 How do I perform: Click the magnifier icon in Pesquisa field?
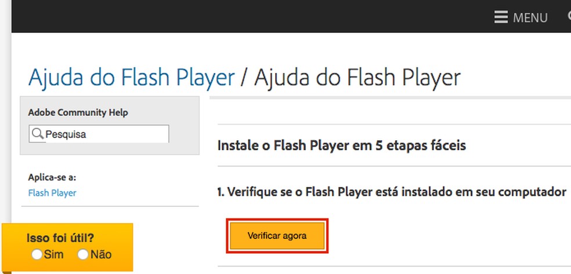(38, 134)
